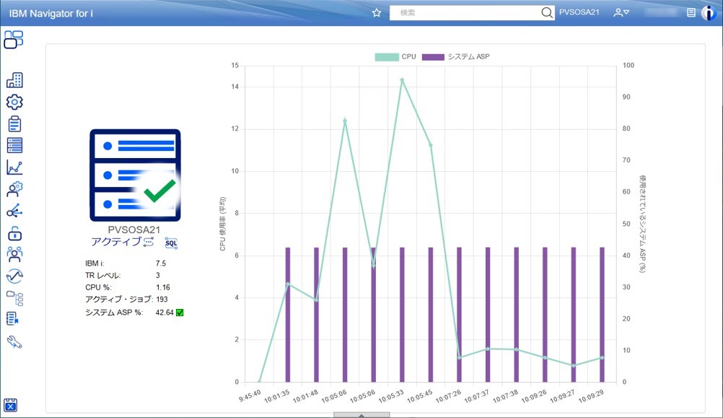Screen dimensions: 723x418
Task: Open the users group icon in sidebar
Action: (14, 254)
